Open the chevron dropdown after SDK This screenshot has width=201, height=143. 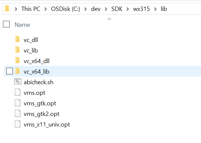tap(128, 9)
